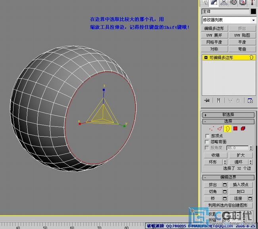This screenshot has height=229, width=258.
Task: Click the 编辑多边形 modifier button
Action: [214, 29]
